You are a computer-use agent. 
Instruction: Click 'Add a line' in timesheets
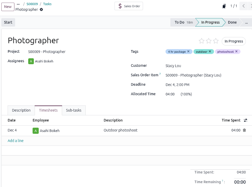[15, 141]
